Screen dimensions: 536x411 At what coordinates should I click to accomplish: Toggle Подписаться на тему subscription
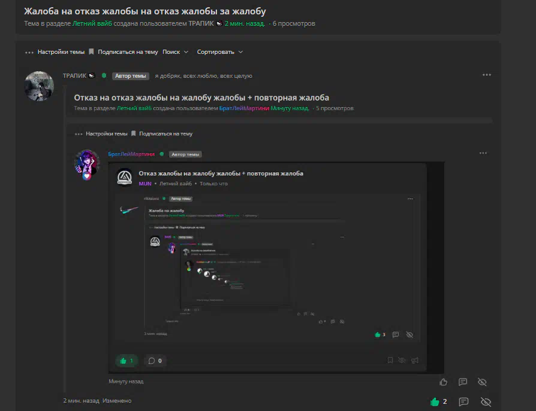[128, 52]
